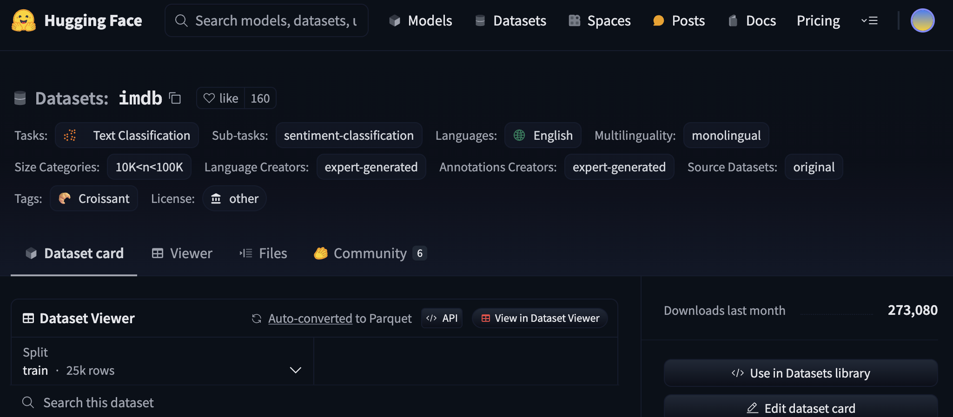
Task: Click the imdb dataset title
Action: click(140, 98)
